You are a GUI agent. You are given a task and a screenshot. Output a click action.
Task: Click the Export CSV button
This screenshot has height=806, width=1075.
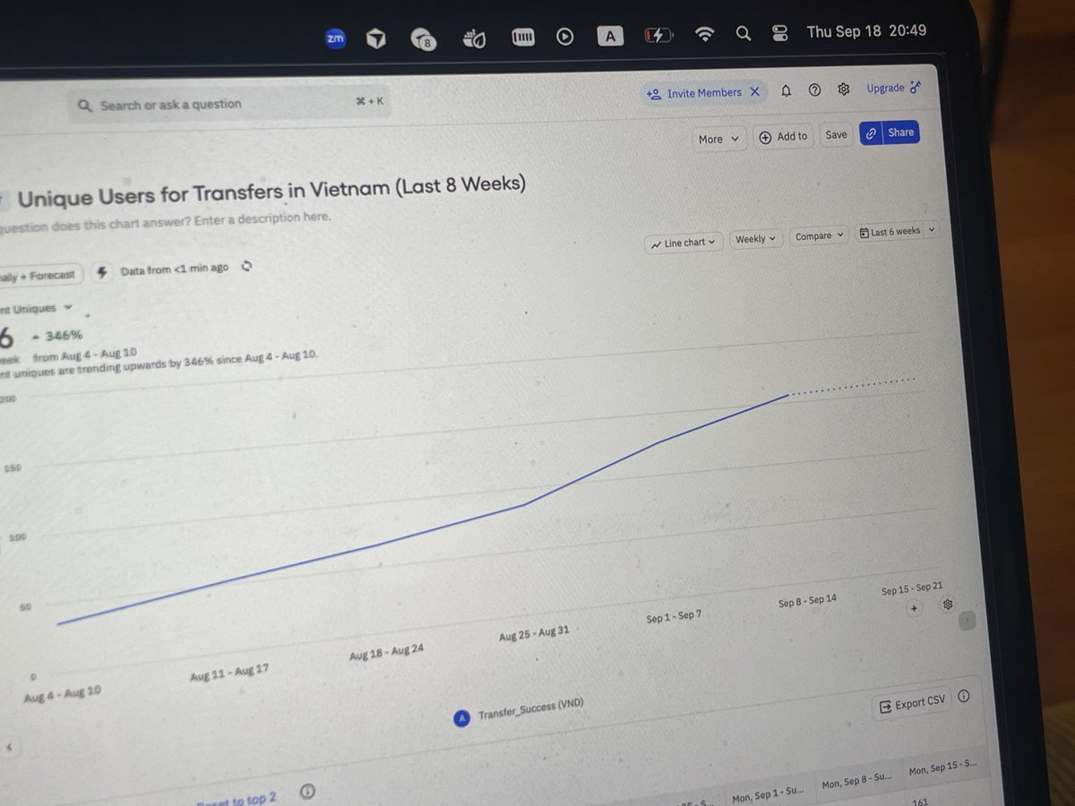tap(912, 704)
